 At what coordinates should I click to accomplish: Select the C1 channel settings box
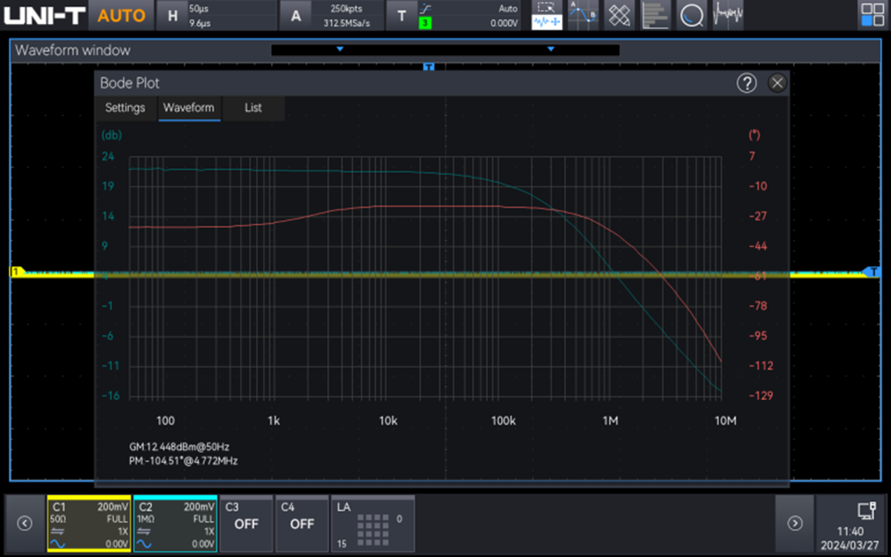pyautogui.click(x=88, y=524)
